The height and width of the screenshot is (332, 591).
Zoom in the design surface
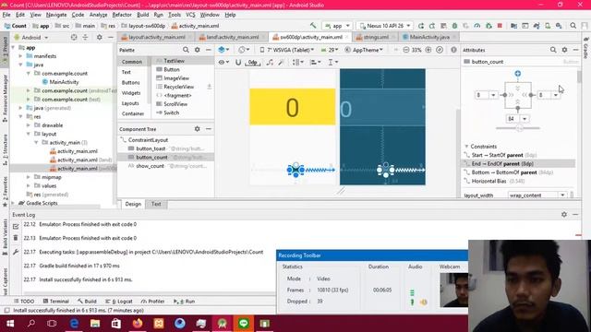[x=428, y=50]
